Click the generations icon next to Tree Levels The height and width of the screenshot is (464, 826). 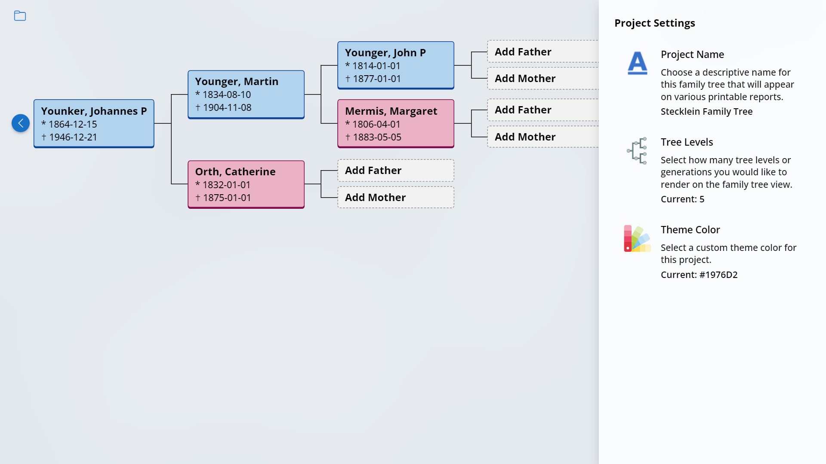click(x=637, y=151)
